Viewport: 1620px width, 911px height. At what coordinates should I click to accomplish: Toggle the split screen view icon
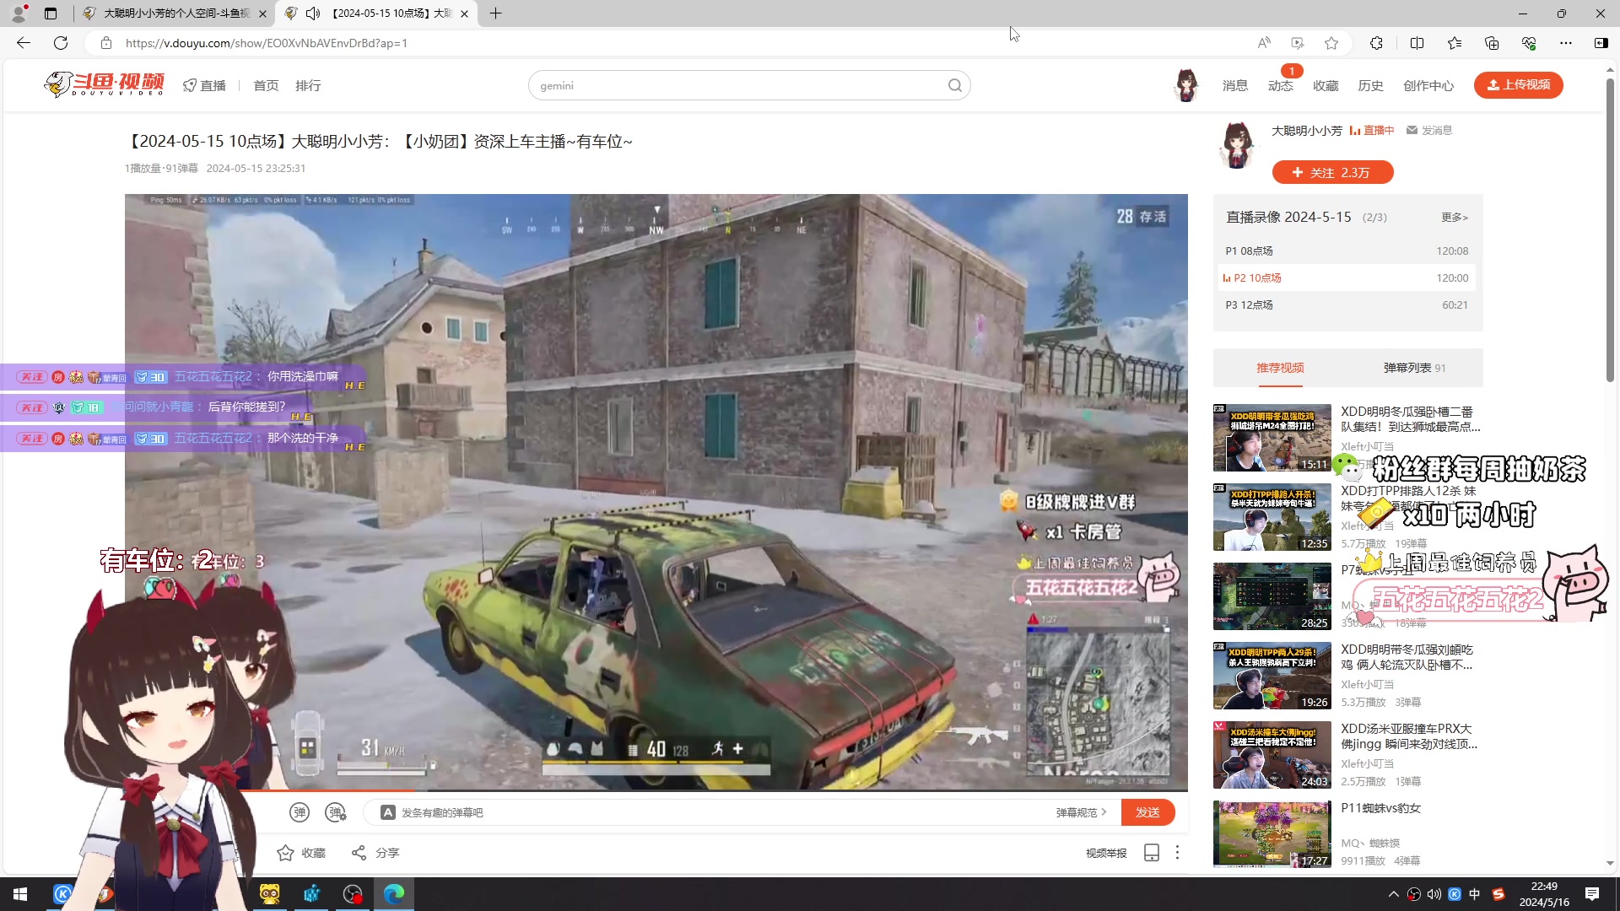[x=1417, y=43]
